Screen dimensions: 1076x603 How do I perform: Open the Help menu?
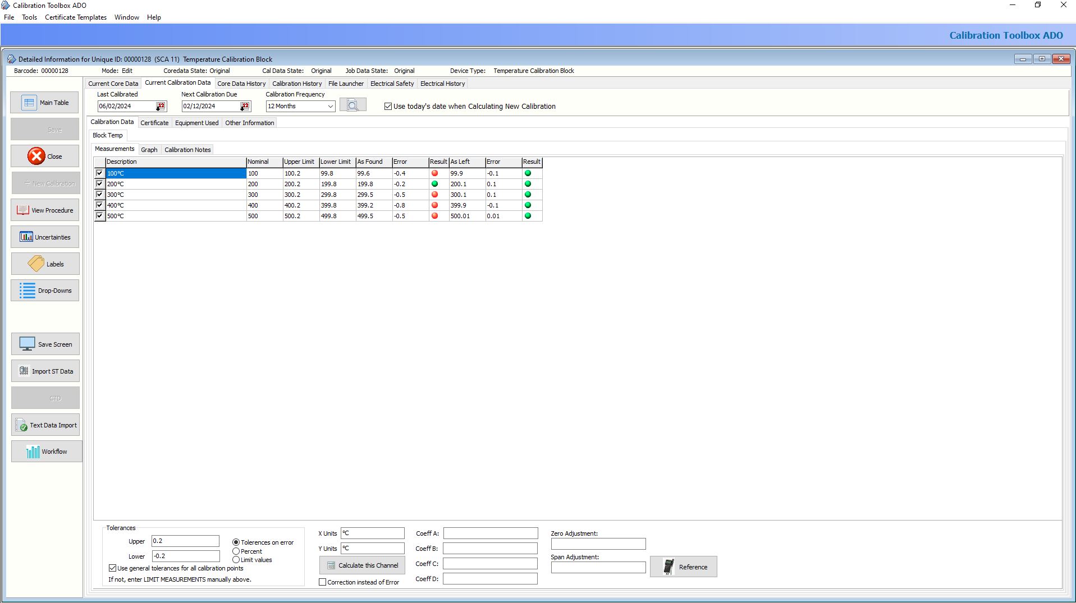(x=154, y=17)
